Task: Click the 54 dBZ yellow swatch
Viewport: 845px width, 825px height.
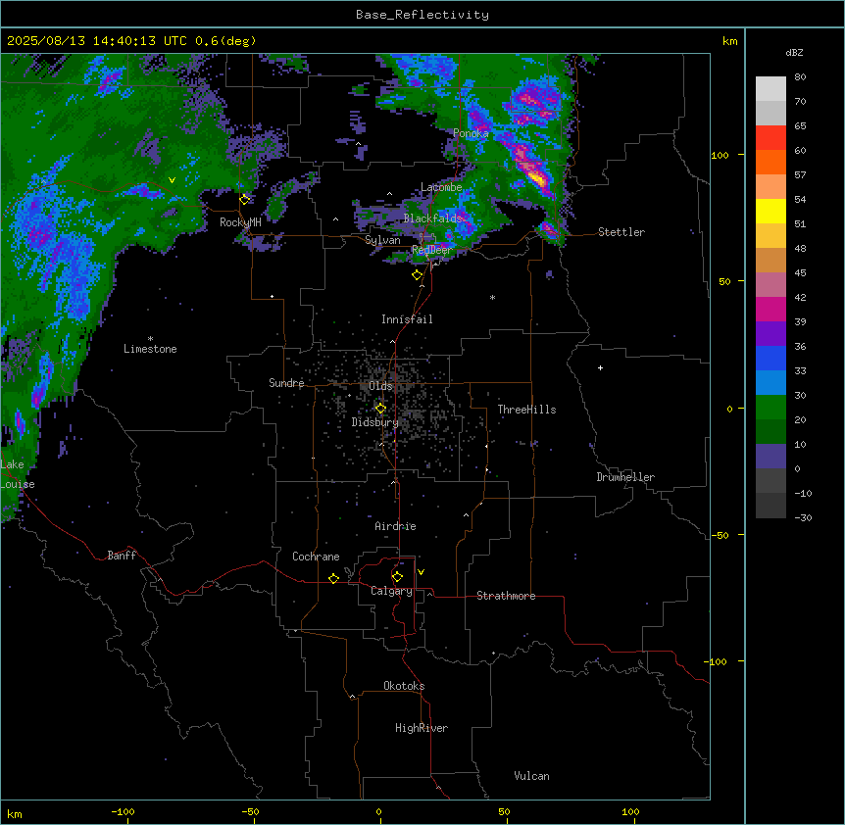Action: point(770,211)
